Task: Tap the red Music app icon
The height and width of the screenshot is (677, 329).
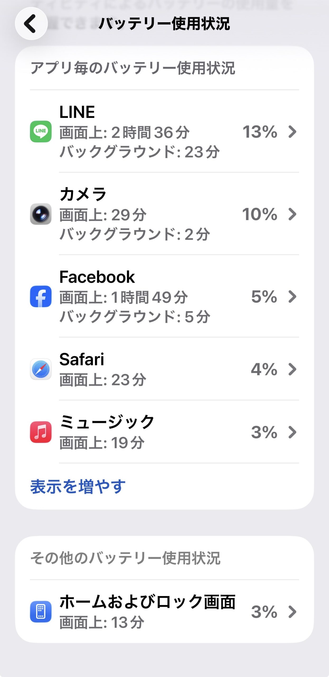Action: coord(41,432)
